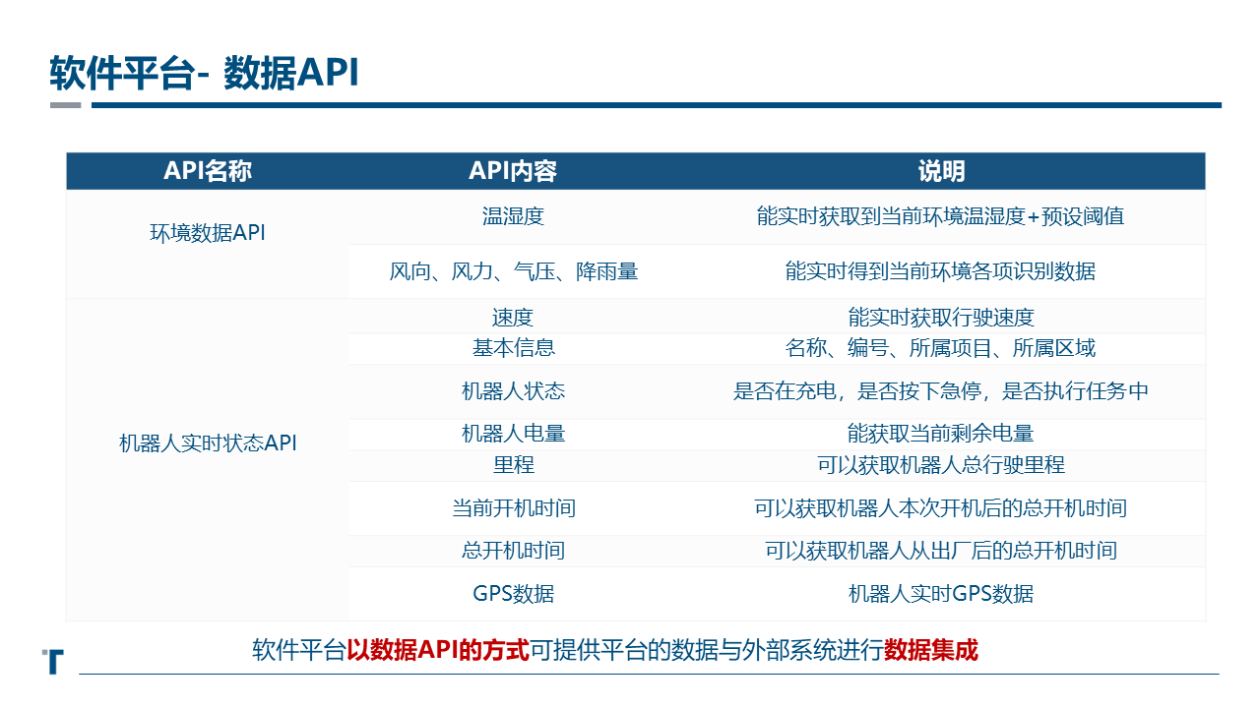Viewport: 1260px width, 708px height.
Task: Select the 温湿度 cell
Action: tap(513, 216)
